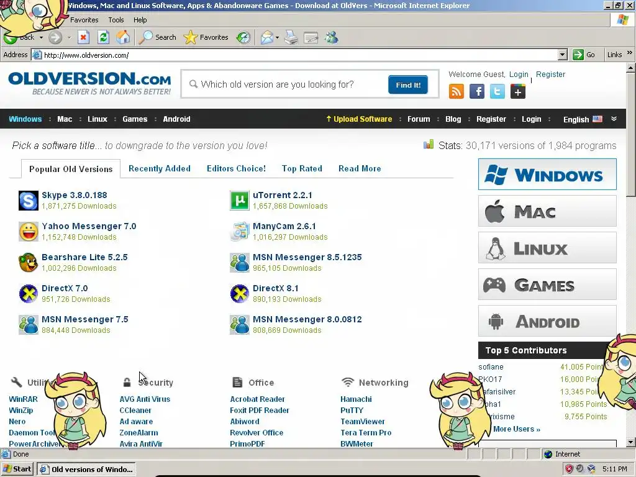Open the RSS feed icon
The width and height of the screenshot is (636, 477).
[457, 91]
